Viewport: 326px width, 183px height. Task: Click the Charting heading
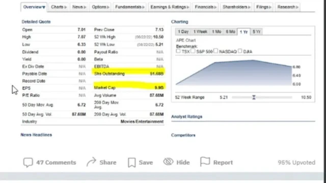(x=180, y=22)
